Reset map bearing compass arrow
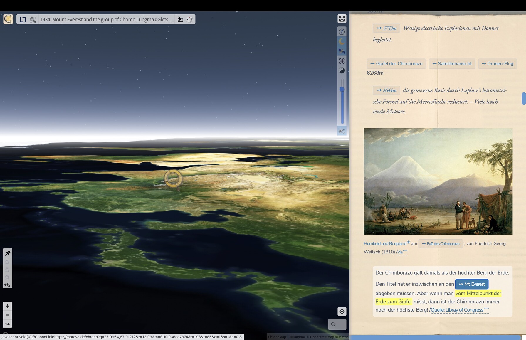The width and height of the screenshot is (526, 340). (x=8, y=324)
